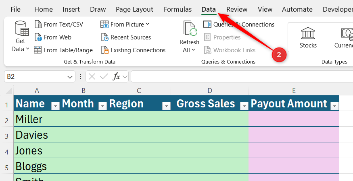This screenshot has height=181, width=353.
Task: Expand the Refresh All dropdown chevron
Action: click(x=193, y=50)
